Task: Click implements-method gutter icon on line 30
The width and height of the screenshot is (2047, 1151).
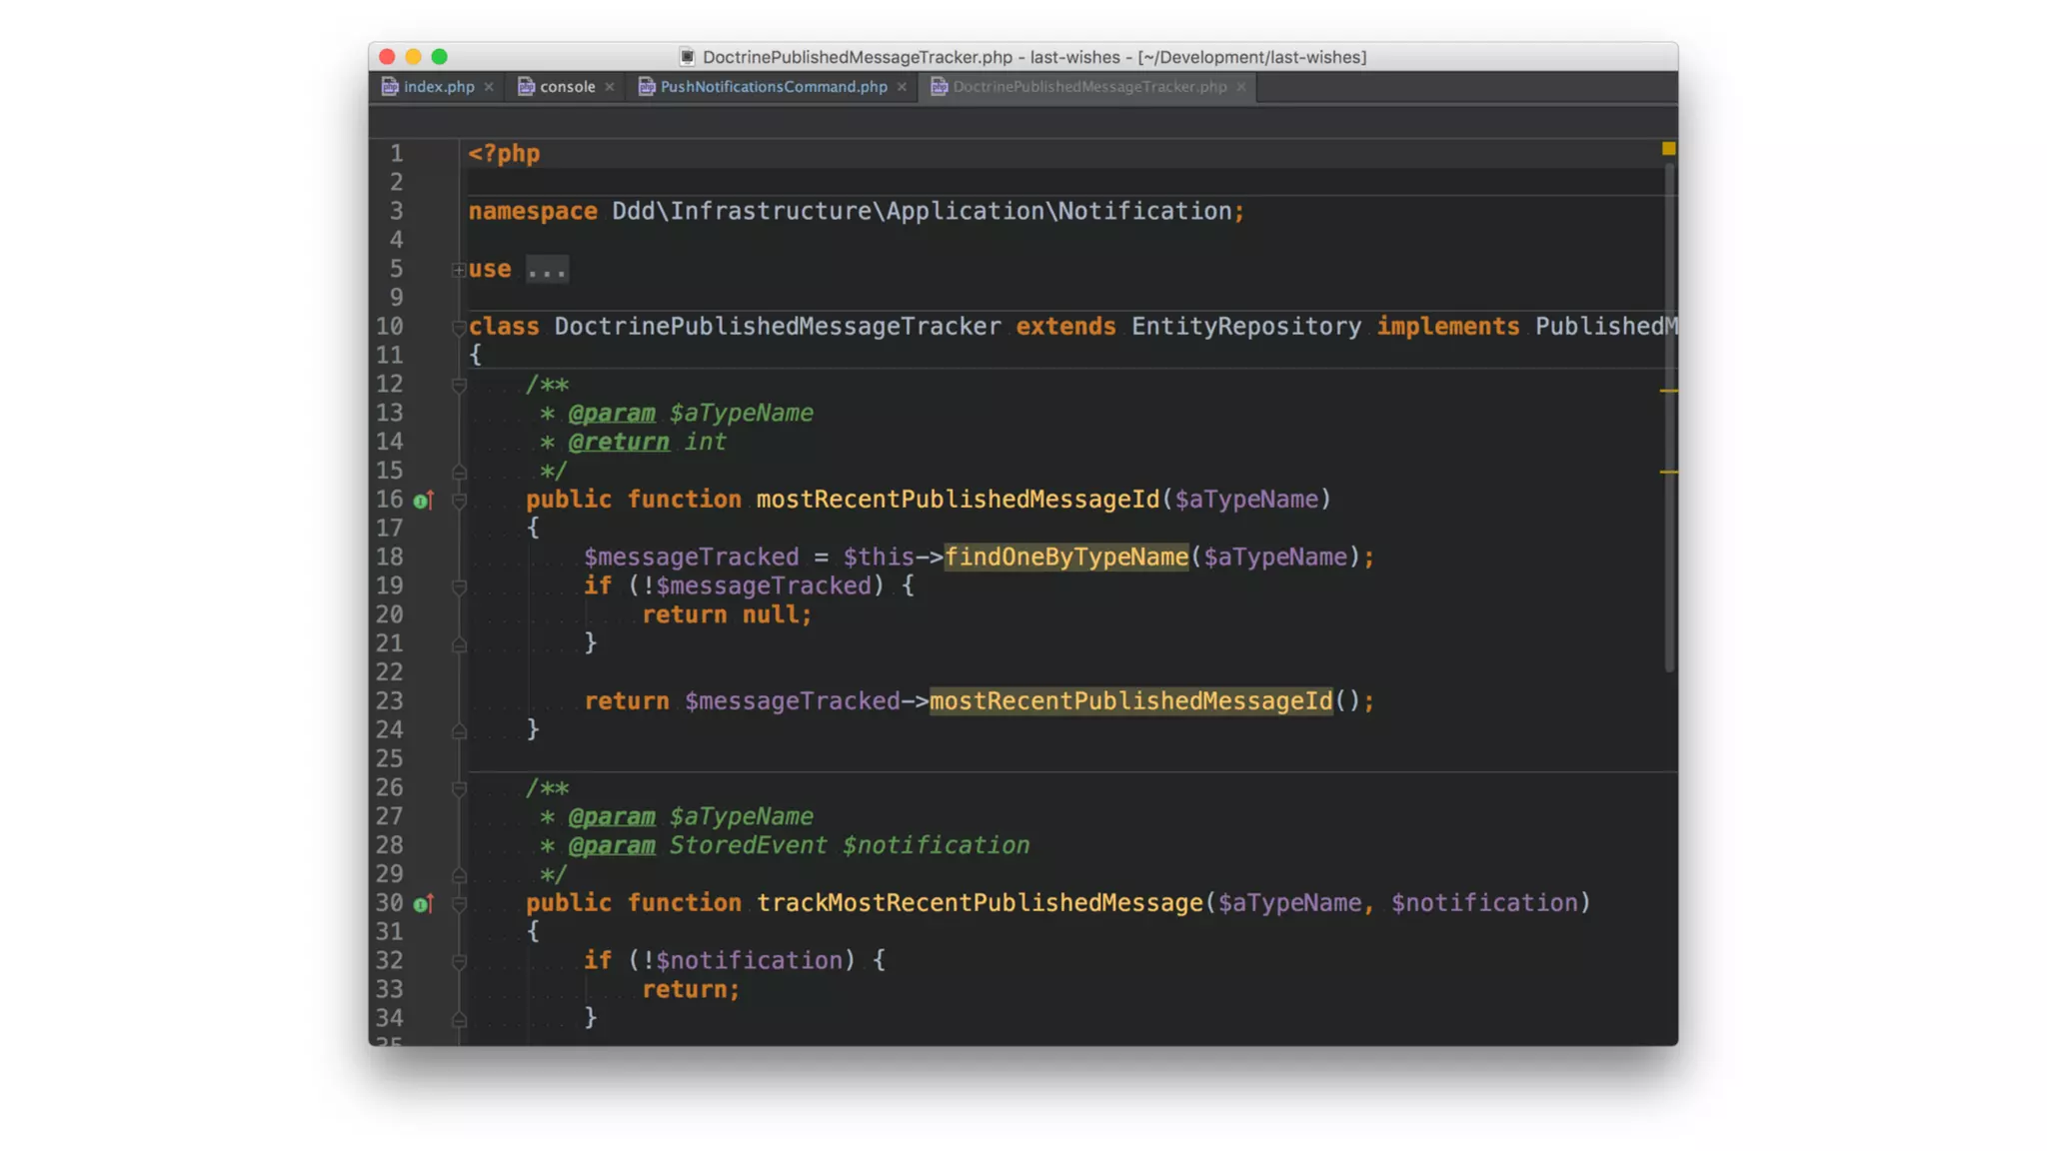Action: point(423,904)
